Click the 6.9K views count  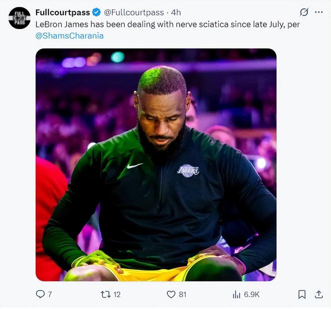pyautogui.click(x=252, y=294)
